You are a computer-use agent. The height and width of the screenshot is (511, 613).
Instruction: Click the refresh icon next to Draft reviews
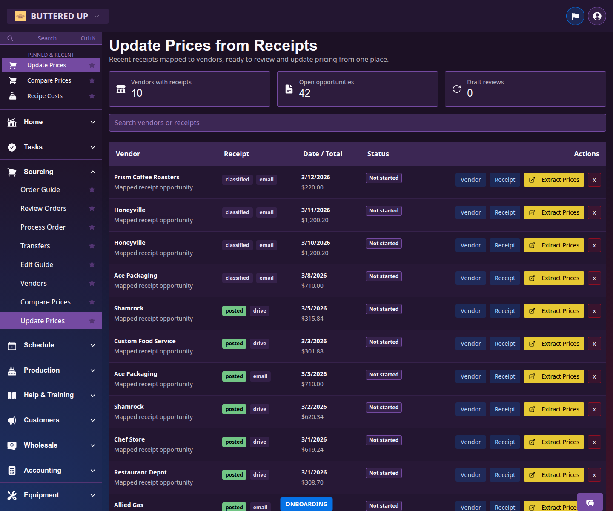(x=457, y=89)
